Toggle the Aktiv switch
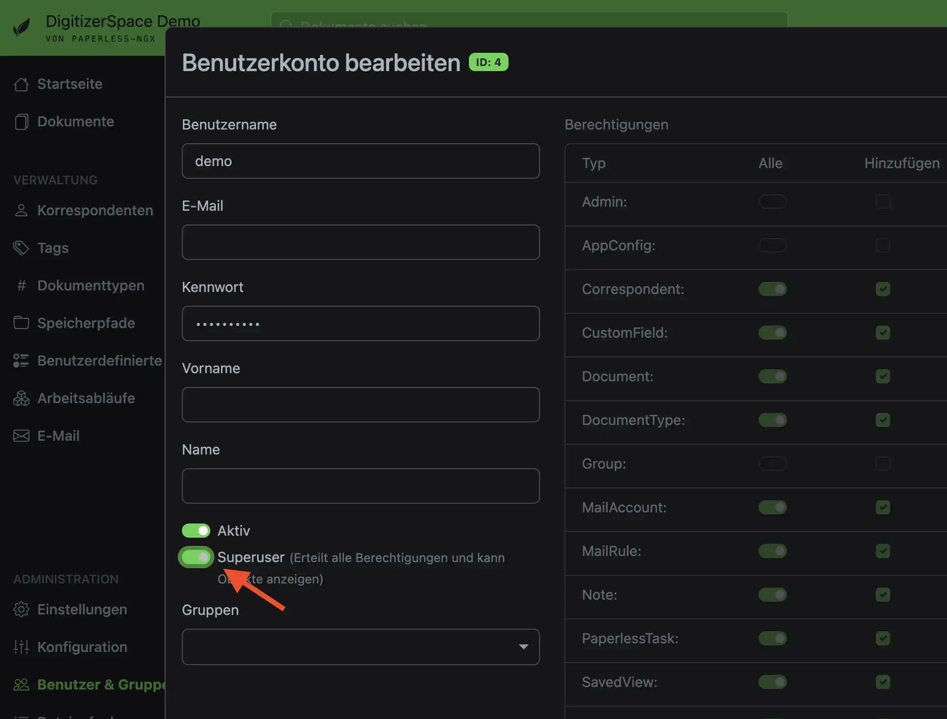 pos(196,531)
